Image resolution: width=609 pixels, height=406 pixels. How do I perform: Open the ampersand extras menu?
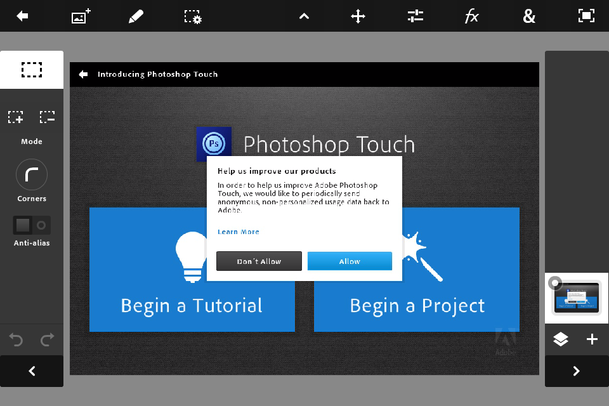(x=529, y=16)
